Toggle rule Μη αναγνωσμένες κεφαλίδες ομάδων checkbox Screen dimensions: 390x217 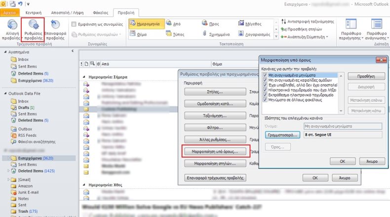[265, 80]
